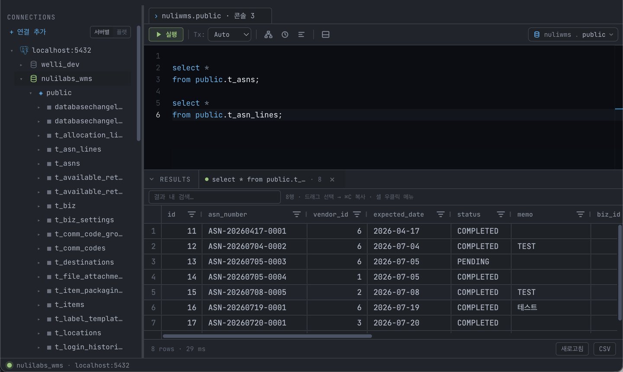Select cell ASN-20260705-0003
Image resolution: width=623 pixels, height=372 pixels.
[x=254, y=262]
